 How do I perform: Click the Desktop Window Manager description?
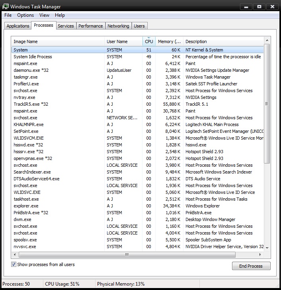210,219
